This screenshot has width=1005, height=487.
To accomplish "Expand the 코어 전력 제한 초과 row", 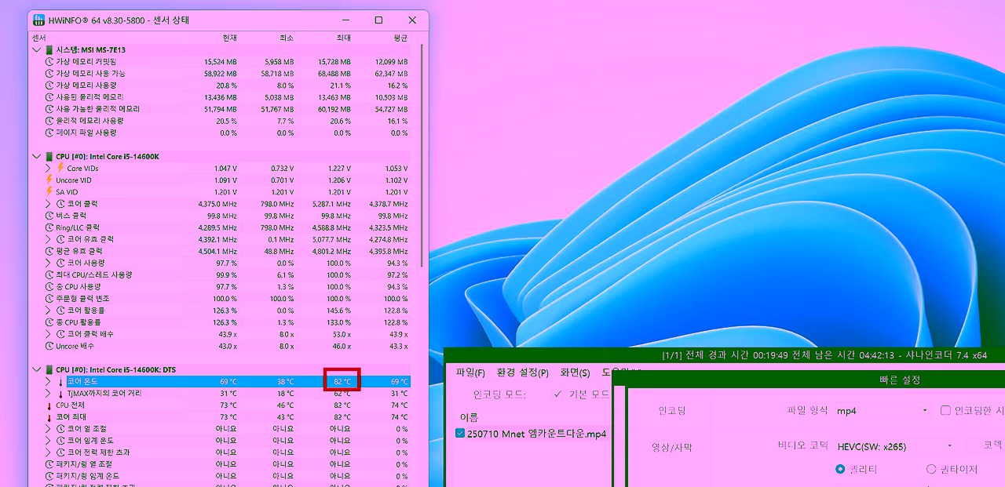I will [x=49, y=452].
